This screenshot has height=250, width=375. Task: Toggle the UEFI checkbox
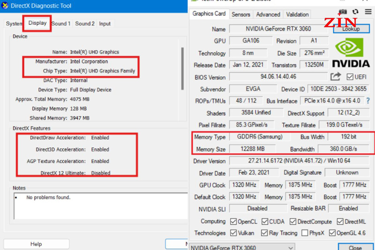[350, 77]
